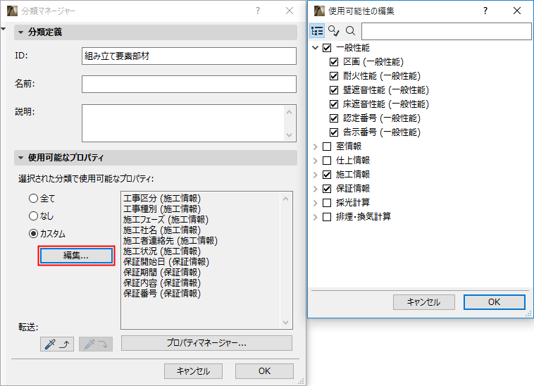Viewport: 534px width, 386px height.
Task: Check the 室情報 checkbox
Action: pos(327,147)
